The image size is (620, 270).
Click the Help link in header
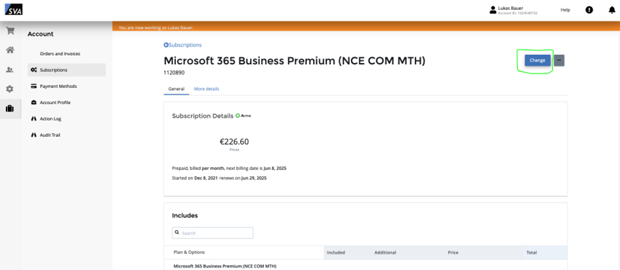565,10
